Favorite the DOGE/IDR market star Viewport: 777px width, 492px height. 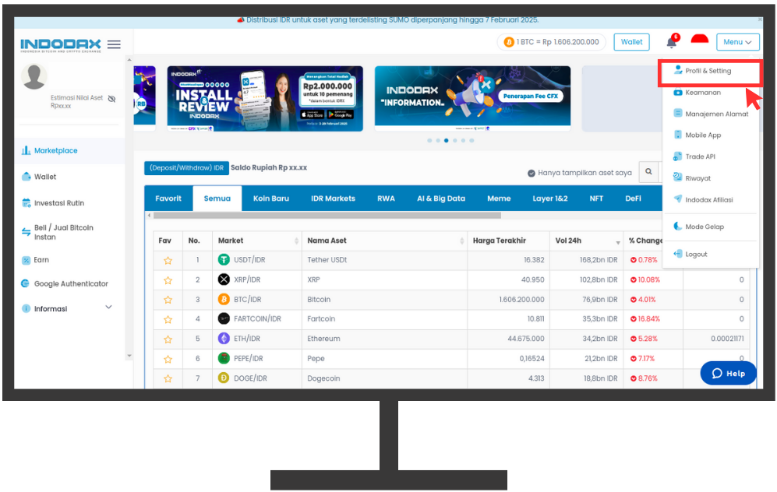pyautogui.click(x=168, y=378)
